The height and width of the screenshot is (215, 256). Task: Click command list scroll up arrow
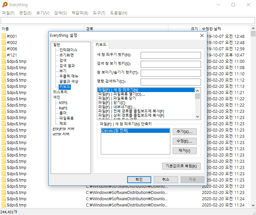tap(197, 91)
